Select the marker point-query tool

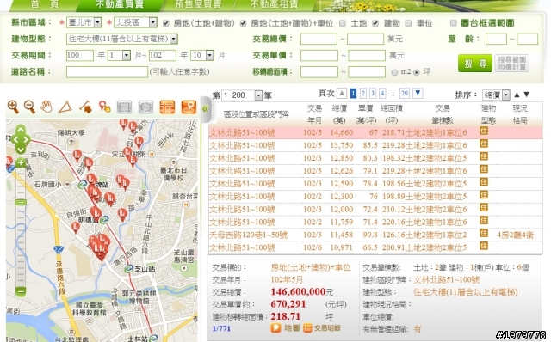coord(104,107)
